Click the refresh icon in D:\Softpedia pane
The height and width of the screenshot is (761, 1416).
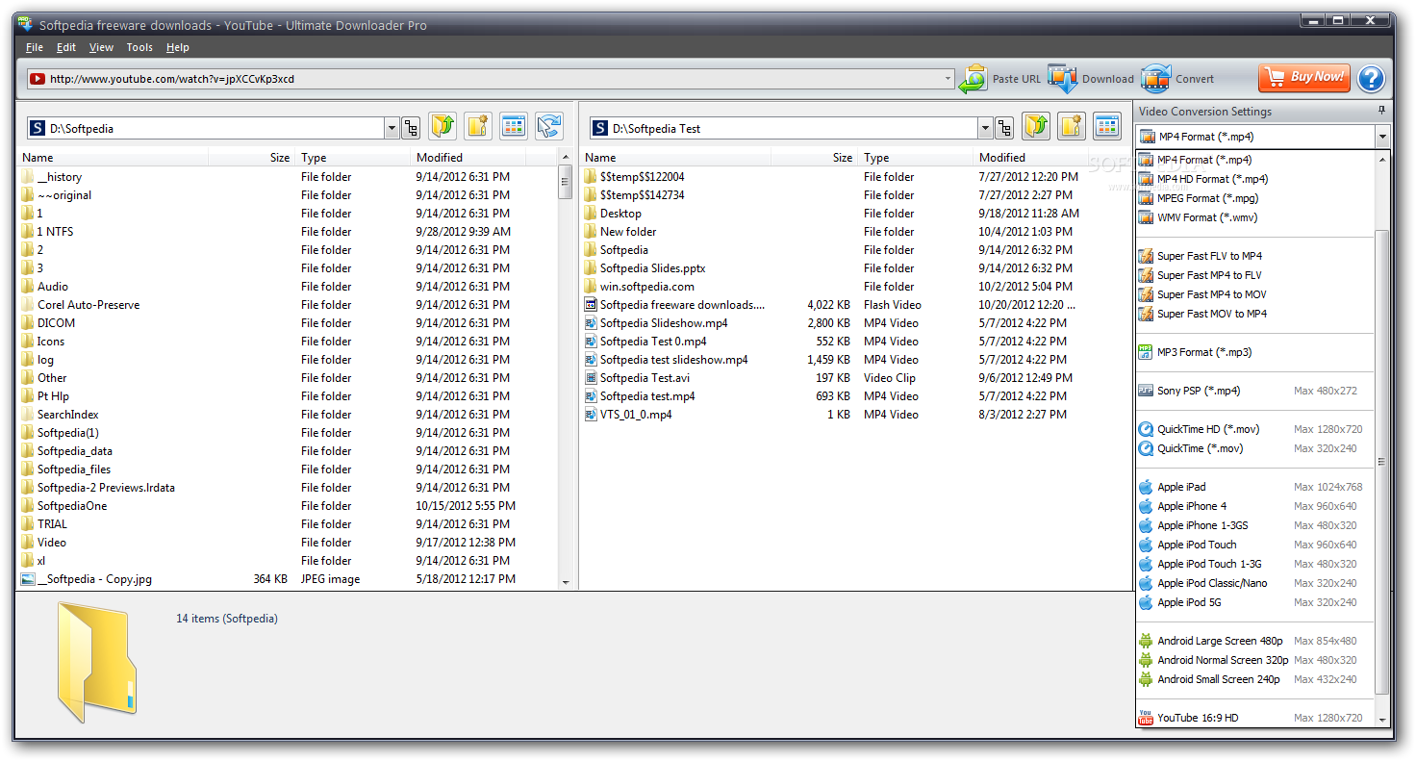(549, 126)
